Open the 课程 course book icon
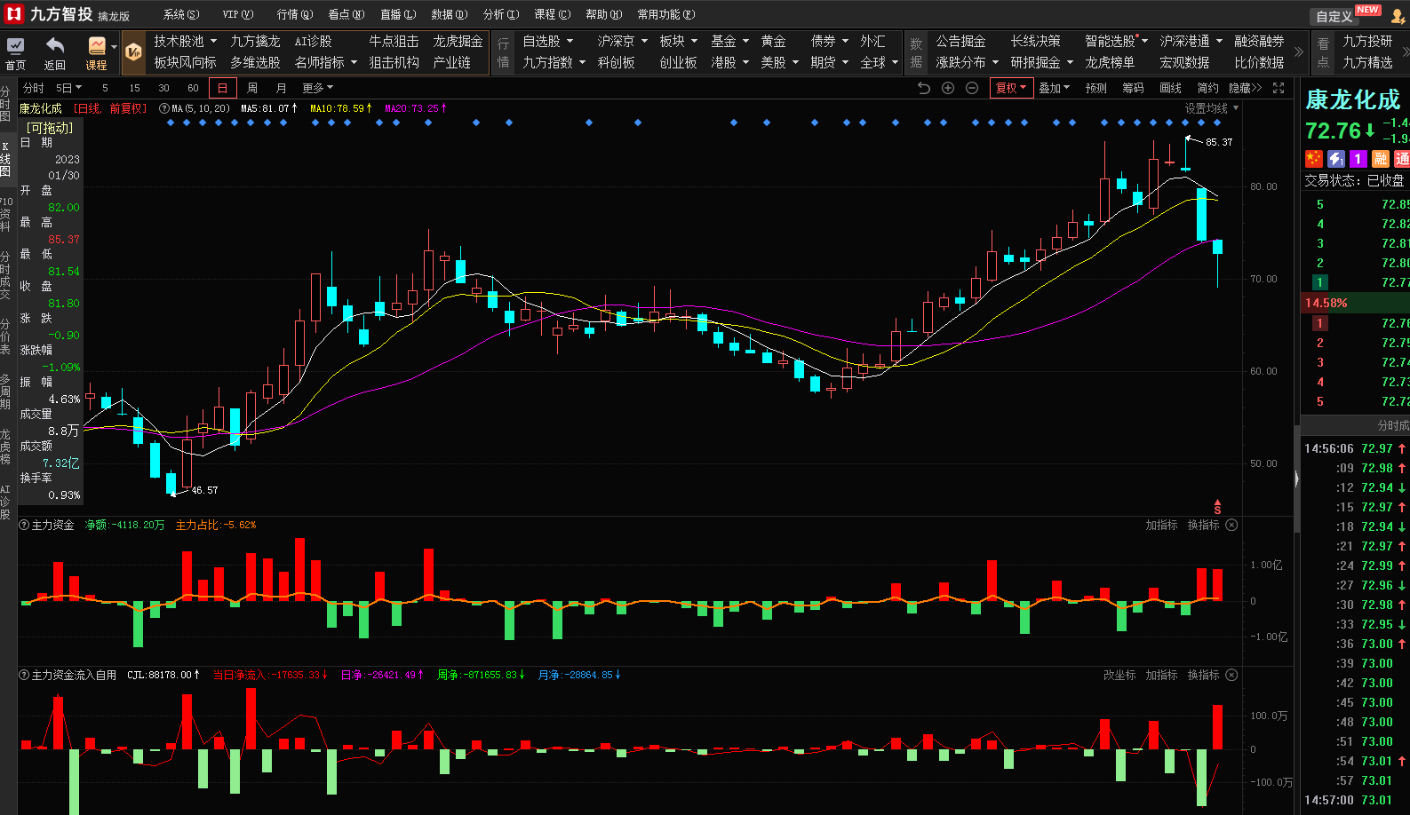The image size is (1410, 815). pos(97,45)
